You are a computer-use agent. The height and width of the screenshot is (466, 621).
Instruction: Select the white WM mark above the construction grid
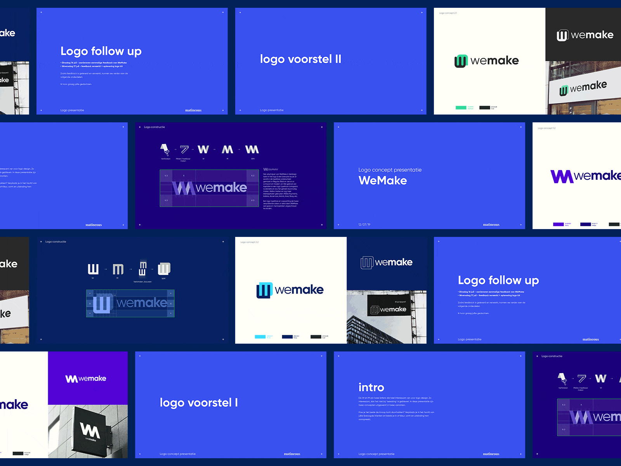click(253, 149)
